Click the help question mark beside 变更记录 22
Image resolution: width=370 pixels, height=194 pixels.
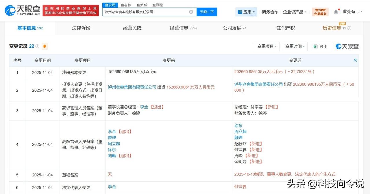[x=37, y=46]
